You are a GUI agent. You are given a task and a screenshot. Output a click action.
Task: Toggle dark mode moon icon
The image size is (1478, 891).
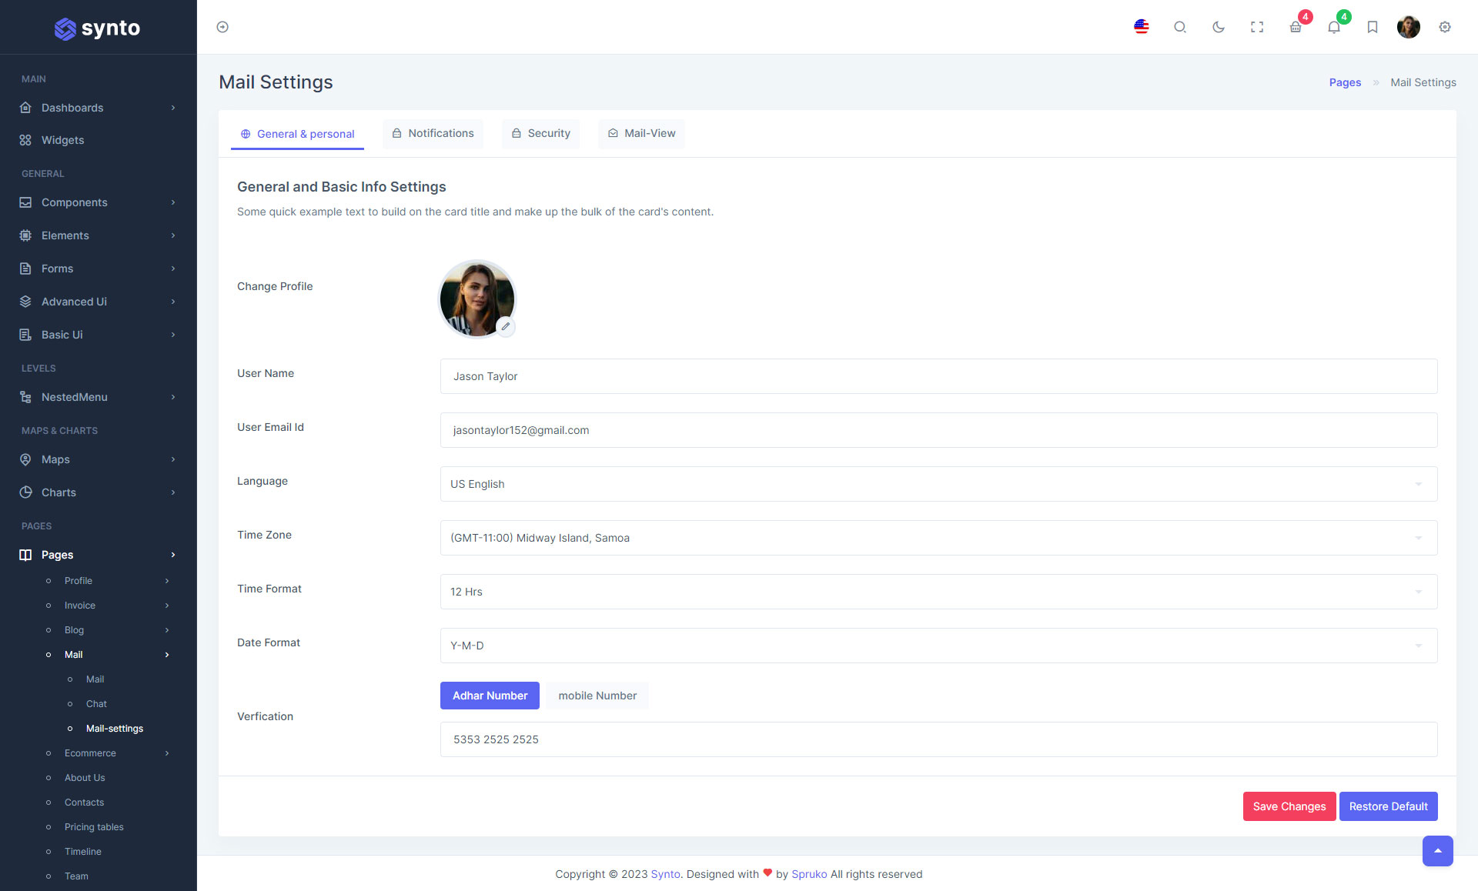pyautogui.click(x=1218, y=27)
